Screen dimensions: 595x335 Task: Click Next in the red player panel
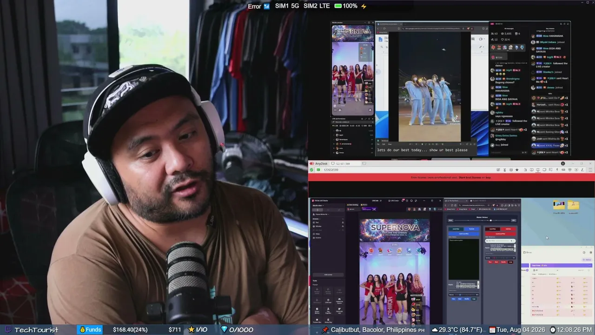496,262
